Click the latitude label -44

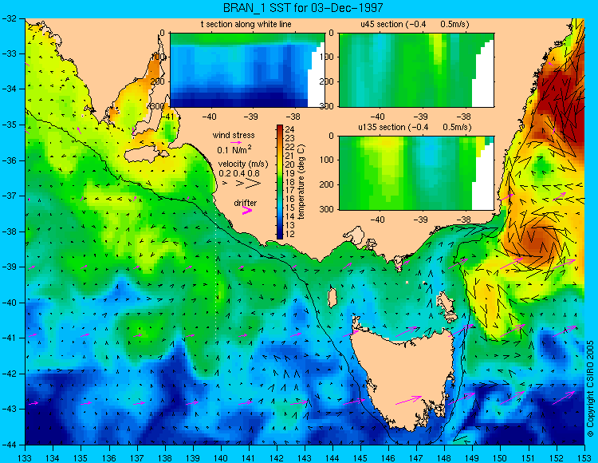click(10, 445)
